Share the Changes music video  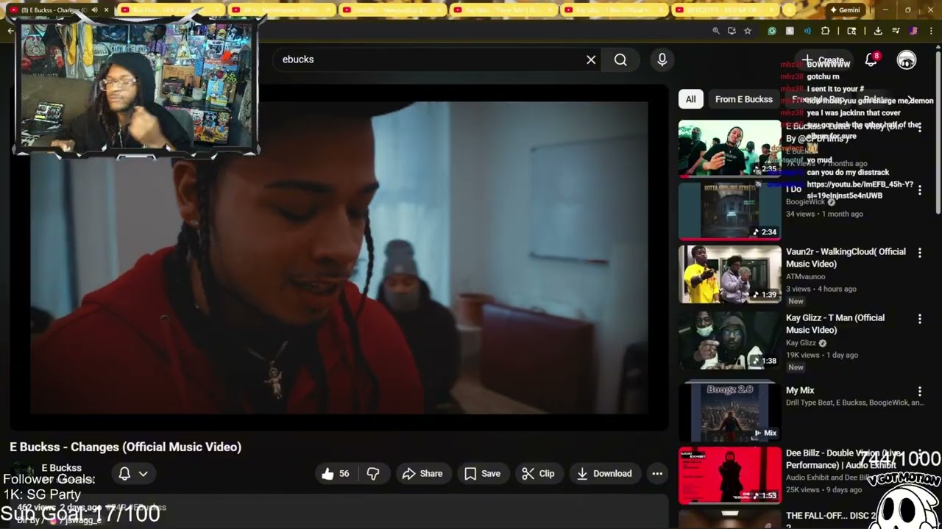(x=422, y=474)
